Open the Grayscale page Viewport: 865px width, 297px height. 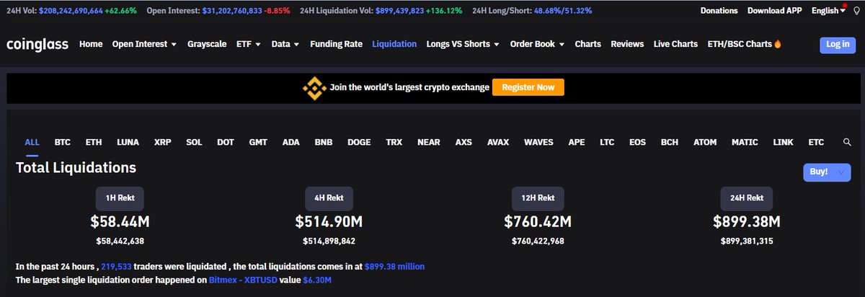tap(207, 44)
